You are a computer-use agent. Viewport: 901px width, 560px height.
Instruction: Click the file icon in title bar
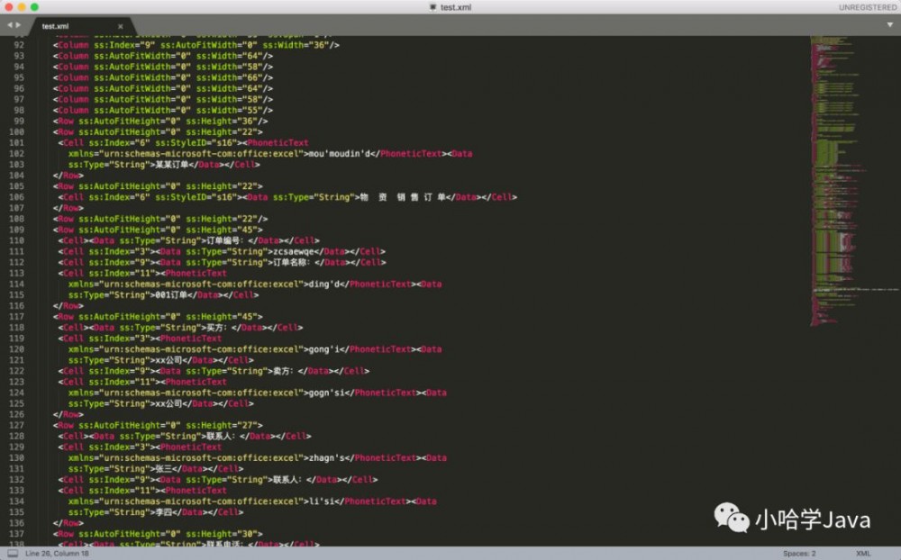click(x=433, y=7)
